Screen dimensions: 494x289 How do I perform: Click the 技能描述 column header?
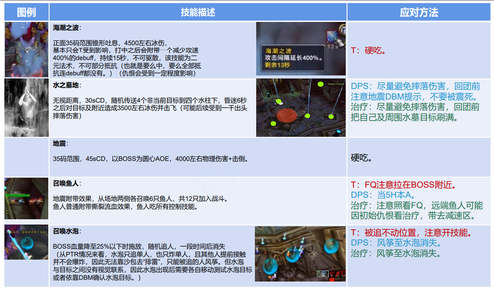point(198,12)
